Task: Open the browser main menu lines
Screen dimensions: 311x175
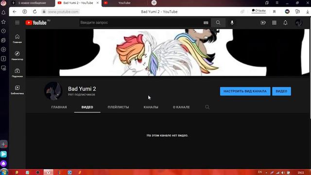Action: [277, 3]
